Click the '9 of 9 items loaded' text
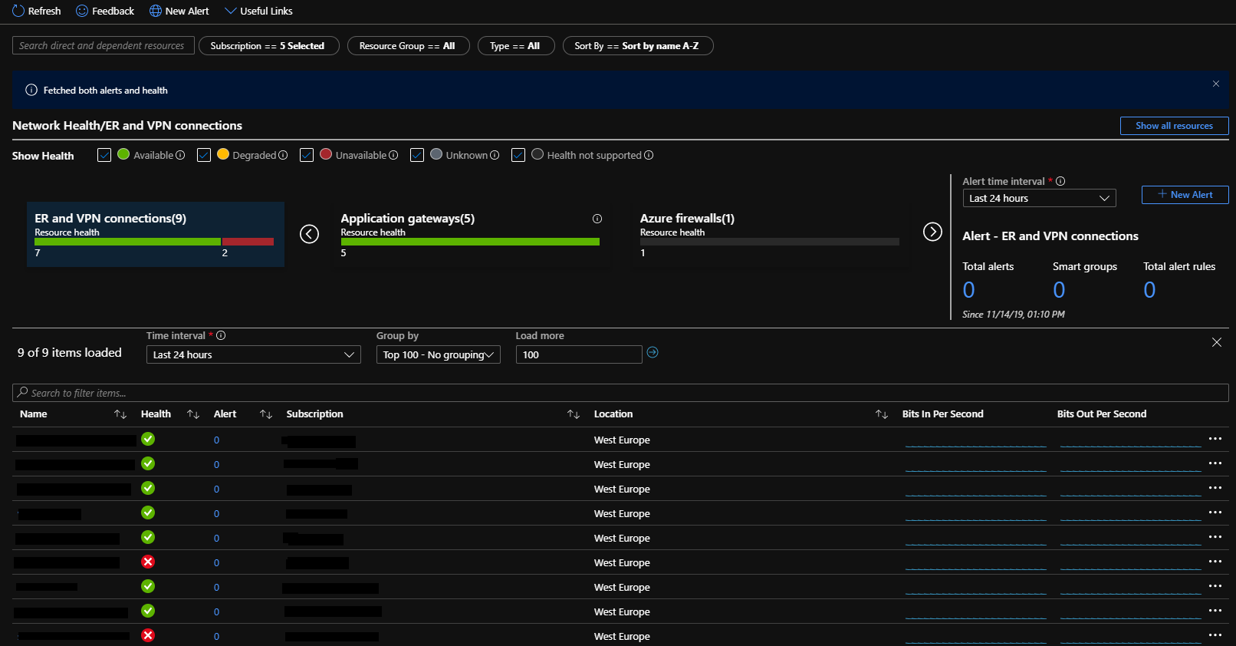 [x=70, y=353]
